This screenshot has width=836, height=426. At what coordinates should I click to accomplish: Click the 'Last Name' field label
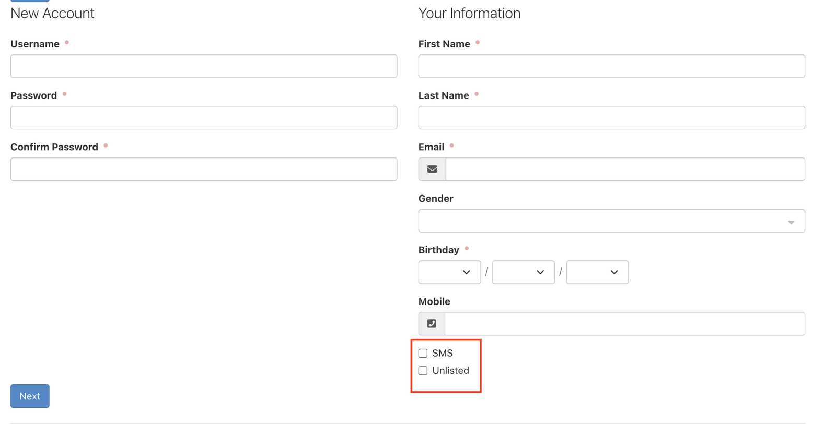click(x=444, y=95)
